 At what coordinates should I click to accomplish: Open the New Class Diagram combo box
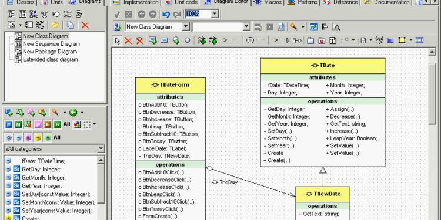(186, 27)
